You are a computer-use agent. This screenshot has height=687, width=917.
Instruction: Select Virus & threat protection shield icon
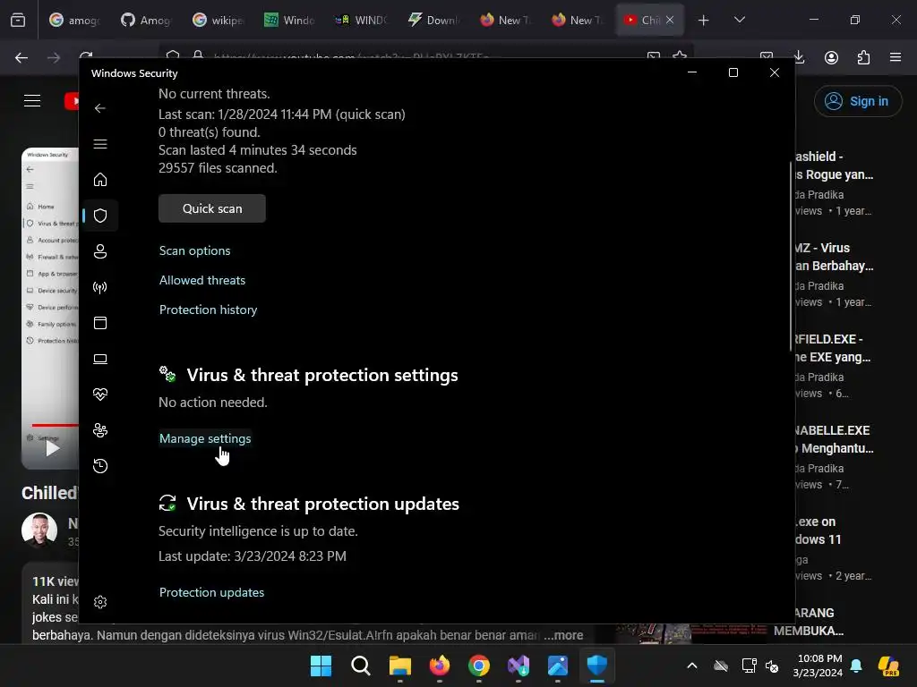click(x=100, y=216)
